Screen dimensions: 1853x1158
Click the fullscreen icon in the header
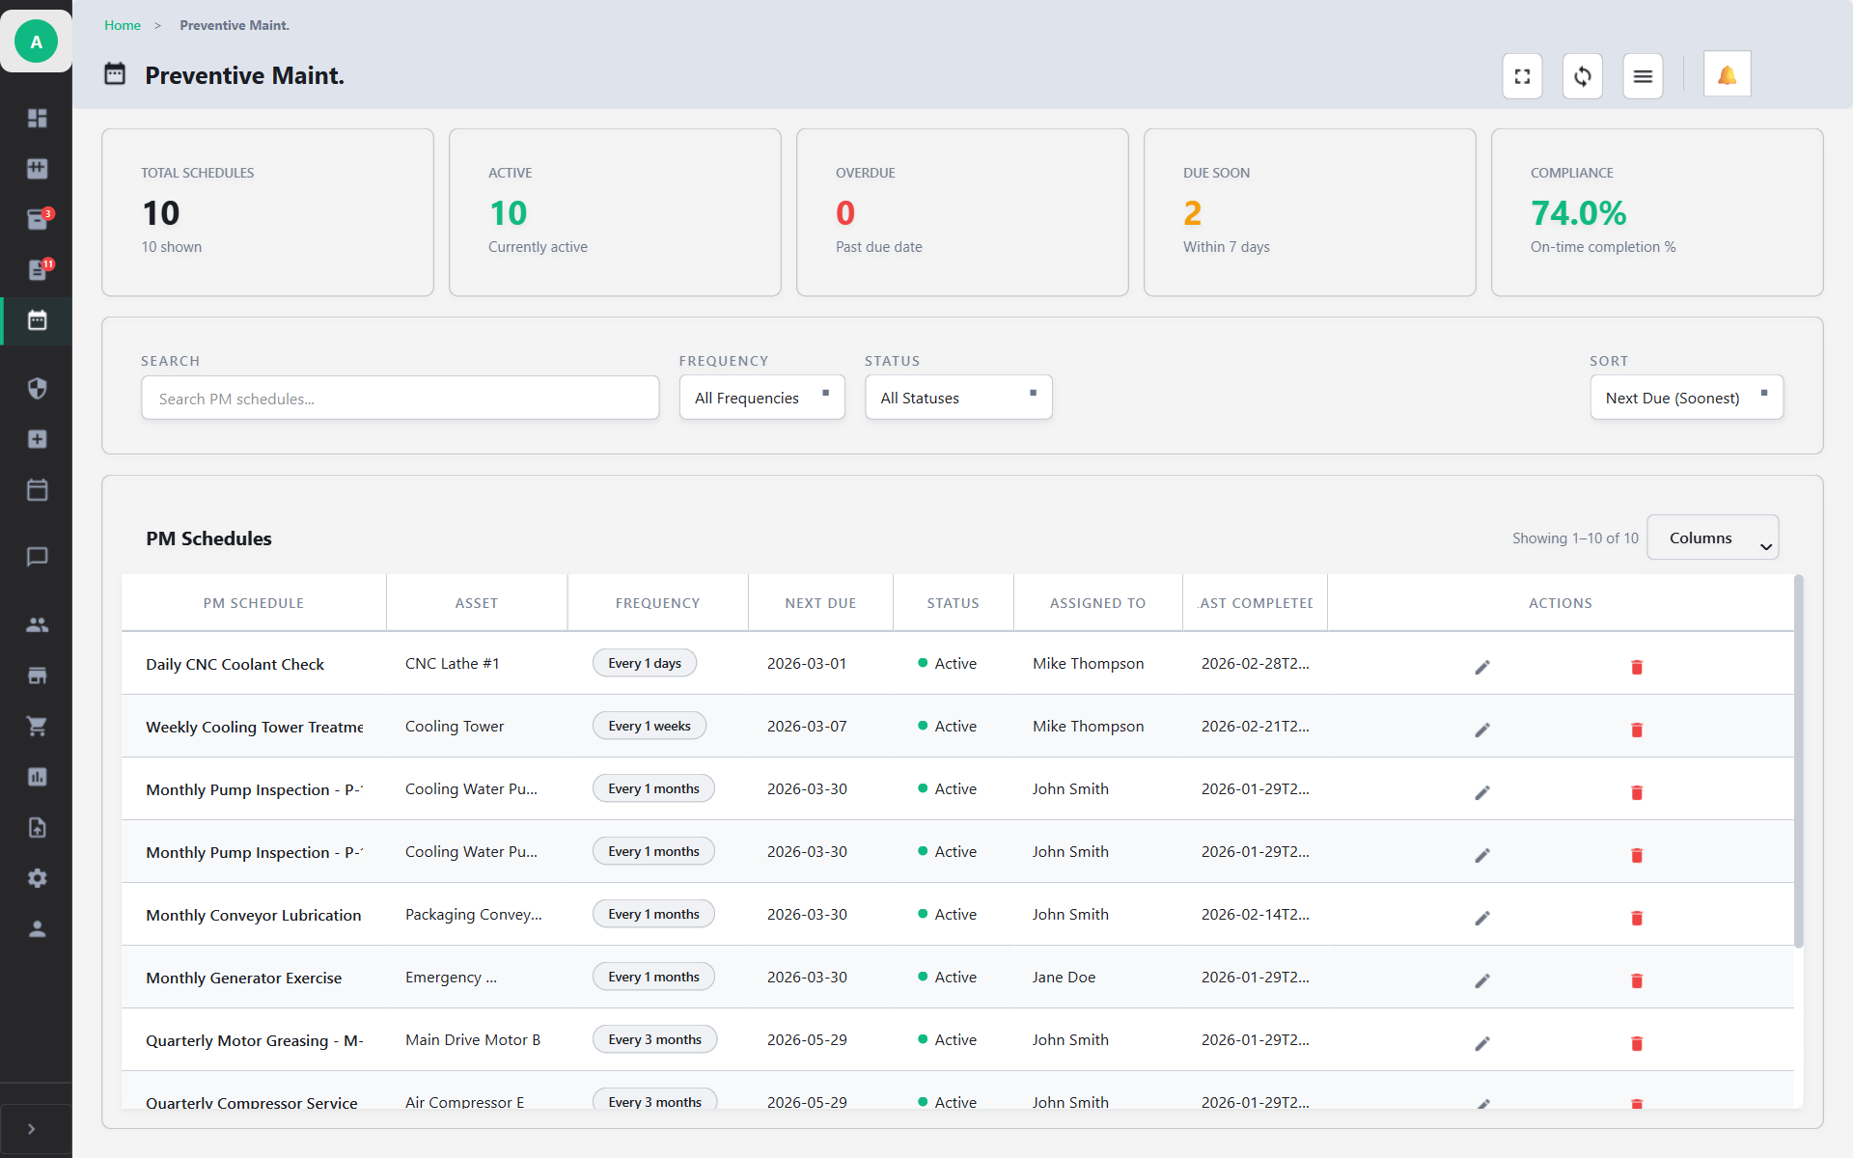(x=1522, y=75)
